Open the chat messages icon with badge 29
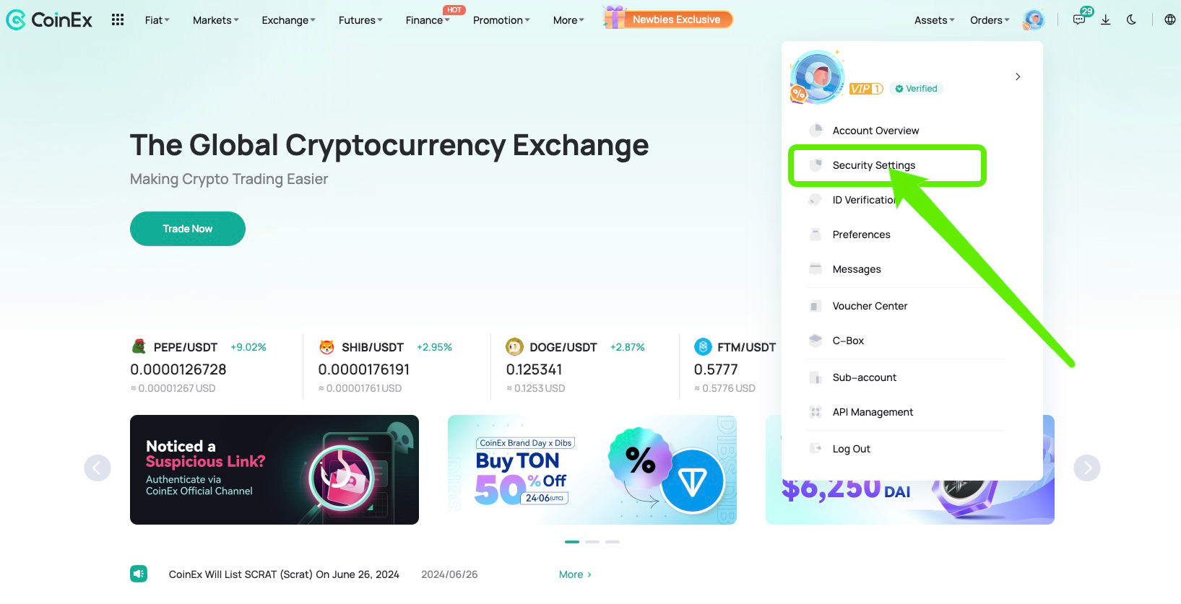 click(x=1080, y=19)
